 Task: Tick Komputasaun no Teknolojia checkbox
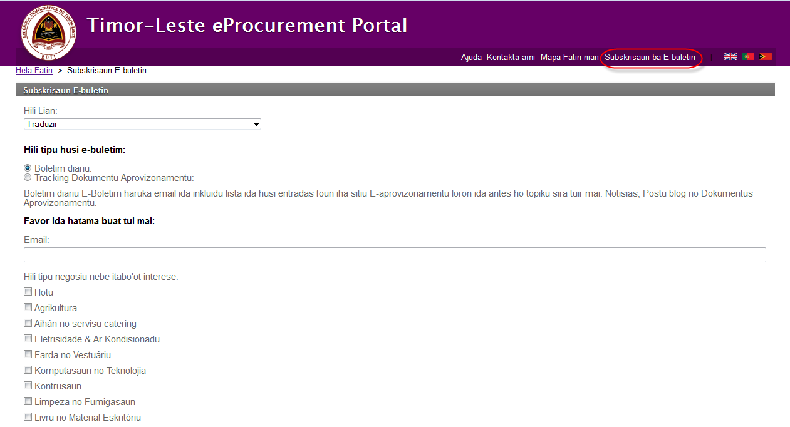(x=28, y=370)
